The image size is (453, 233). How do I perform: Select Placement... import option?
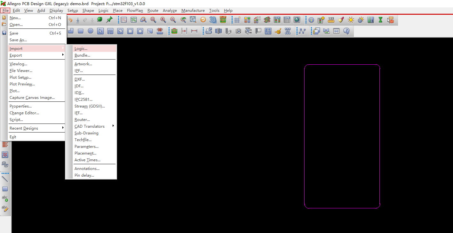94,153
